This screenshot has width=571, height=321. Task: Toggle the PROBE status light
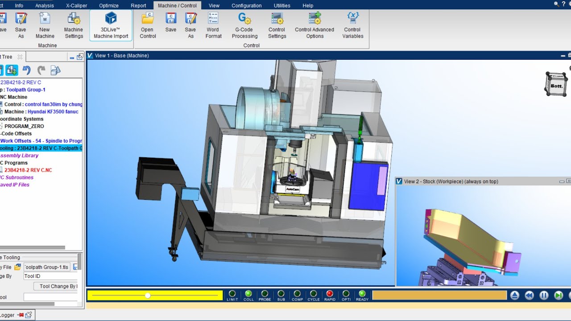pyautogui.click(x=265, y=293)
